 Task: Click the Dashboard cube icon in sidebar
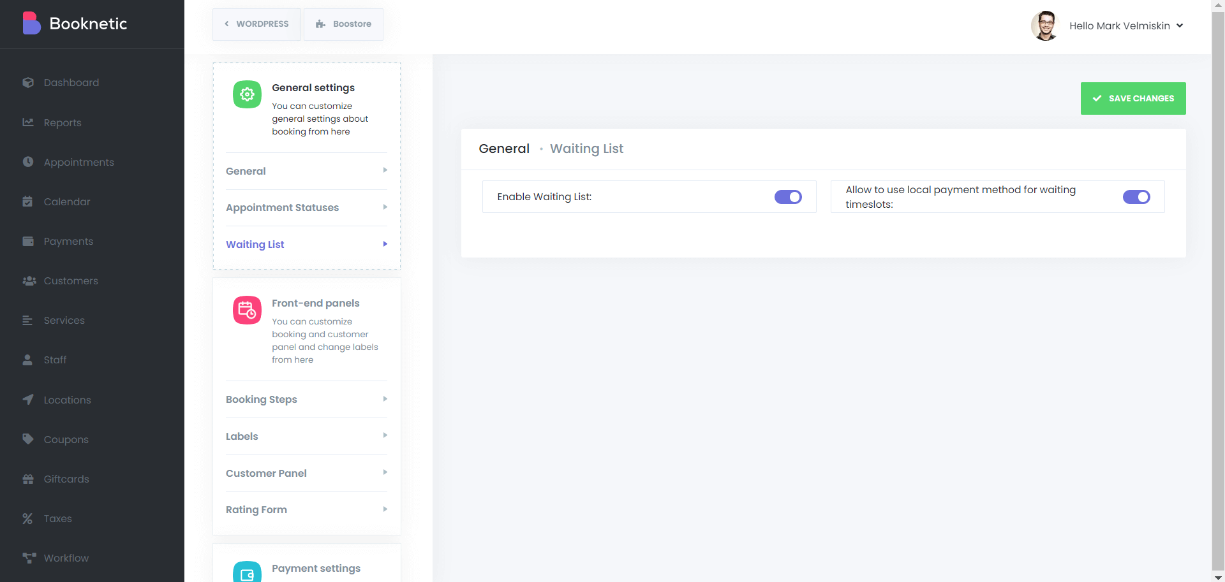click(x=28, y=83)
